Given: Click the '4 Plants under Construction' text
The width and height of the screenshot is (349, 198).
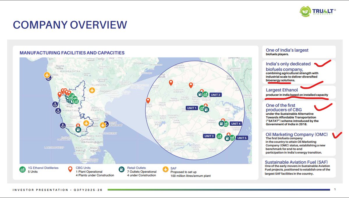Looking at the screenshot, I should coord(95,175).
